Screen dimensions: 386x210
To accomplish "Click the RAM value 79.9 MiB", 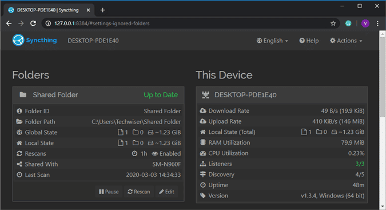I will [352, 142].
